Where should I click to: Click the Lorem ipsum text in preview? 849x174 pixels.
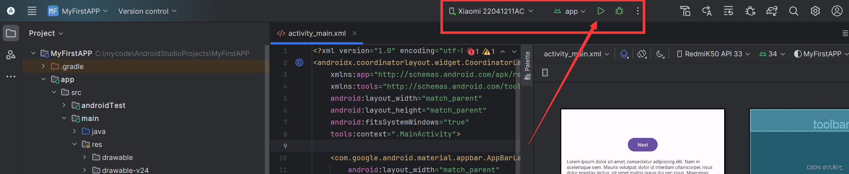click(x=639, y=167)
